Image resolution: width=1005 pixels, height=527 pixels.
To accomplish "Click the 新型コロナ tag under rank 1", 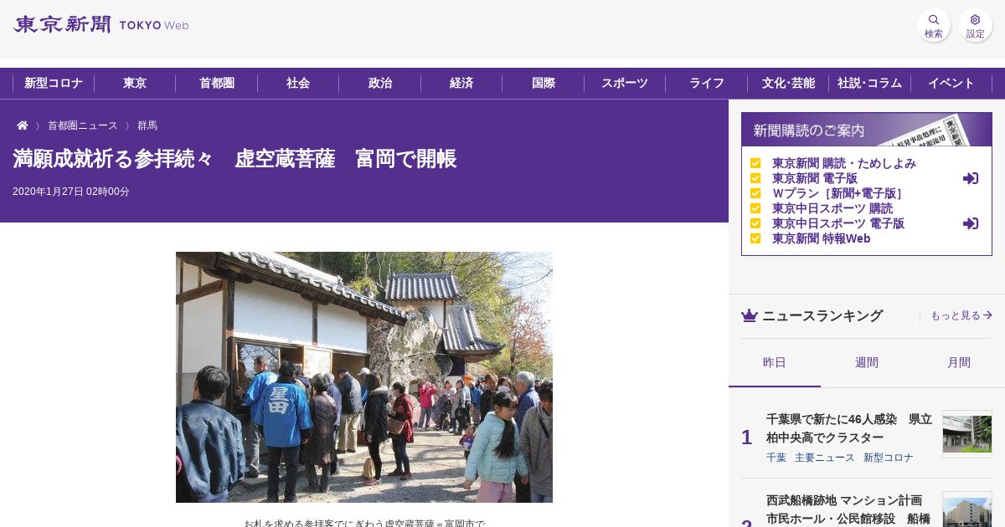I will [x=889, y=458].
